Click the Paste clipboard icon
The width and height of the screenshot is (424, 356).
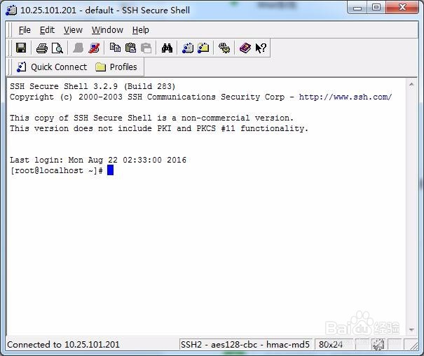click(x=130, y=48)
